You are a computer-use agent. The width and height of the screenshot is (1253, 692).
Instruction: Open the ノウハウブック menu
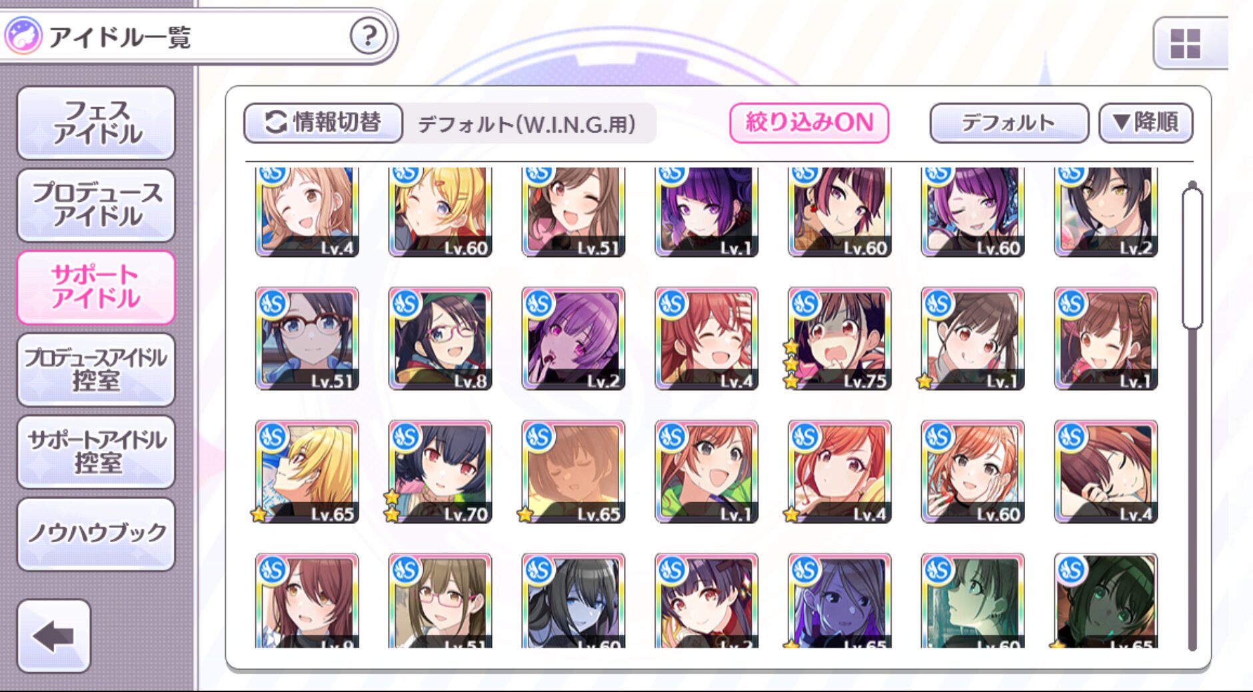pyautogui.click(x=97, y=533)
